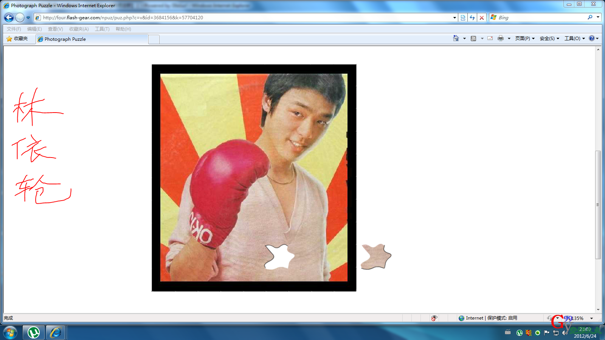This screenshot has height=340, width=605.
Task: Click the Bing search magnifier icon
Action: (x=590, y=17)
